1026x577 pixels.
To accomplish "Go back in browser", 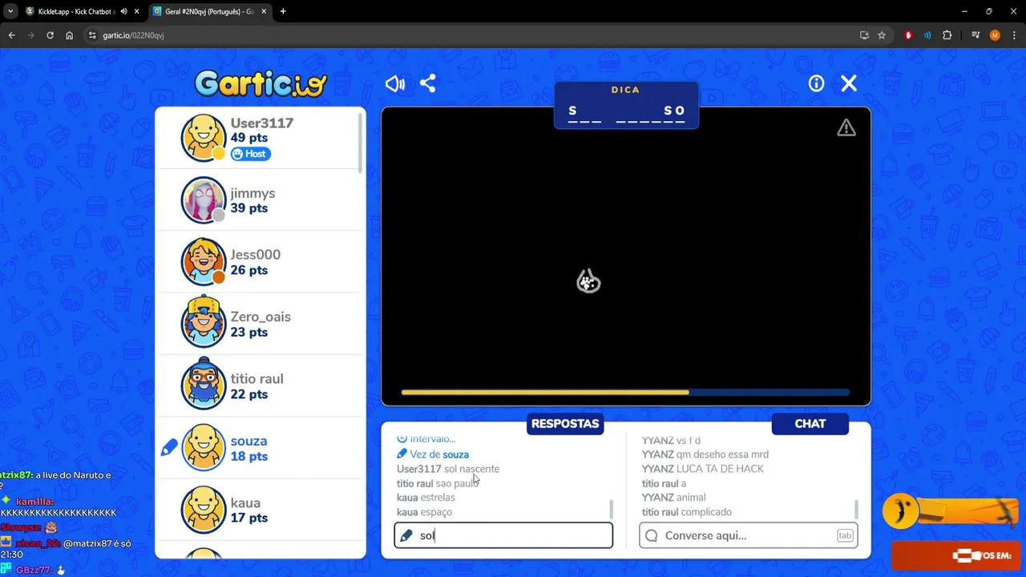I will [x=12, y=35].
